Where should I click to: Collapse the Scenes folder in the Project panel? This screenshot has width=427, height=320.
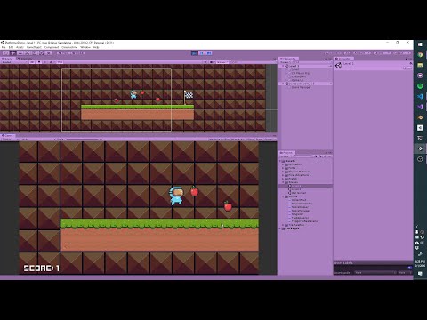[284, 182]
